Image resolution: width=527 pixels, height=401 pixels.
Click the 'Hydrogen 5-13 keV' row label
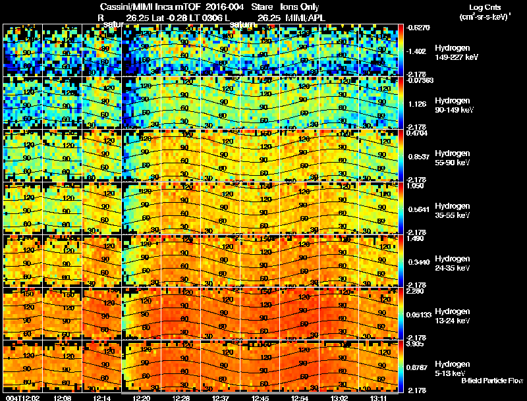click(x=452, y=369)
